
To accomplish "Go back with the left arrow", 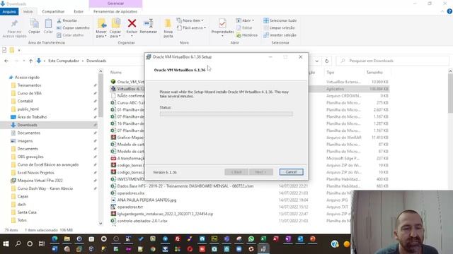I will 6,61.
